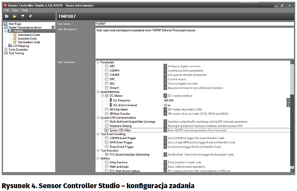The image size is (297, 191).
Task: Open the SCL frequency dropdown
Action: point(288,100)
